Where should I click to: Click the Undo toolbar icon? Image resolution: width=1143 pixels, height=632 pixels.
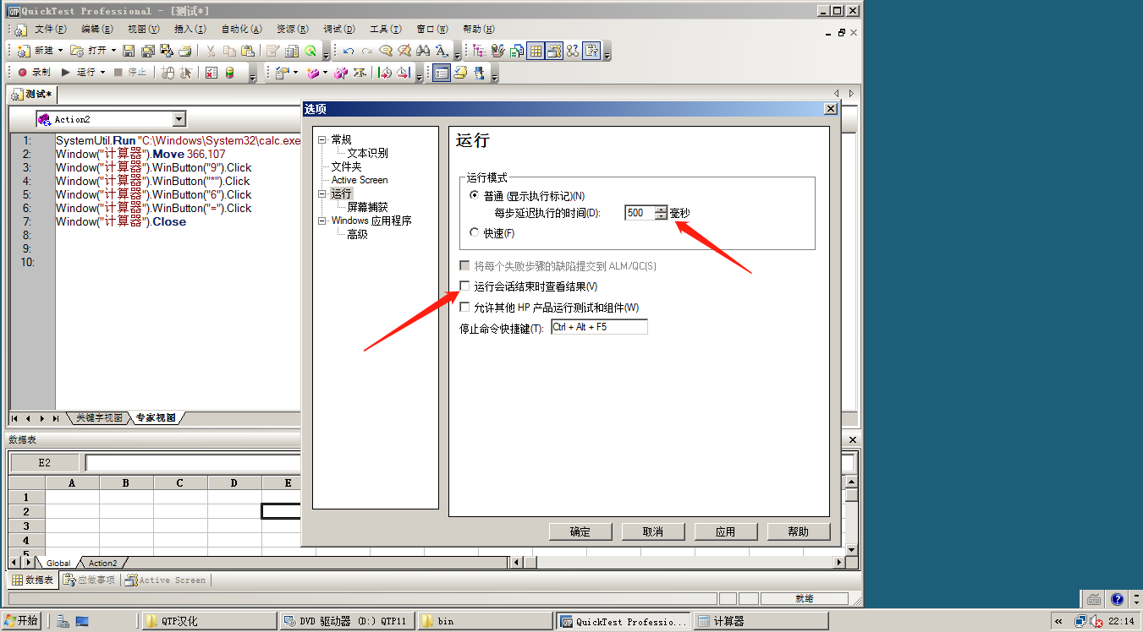pos(347,52)
